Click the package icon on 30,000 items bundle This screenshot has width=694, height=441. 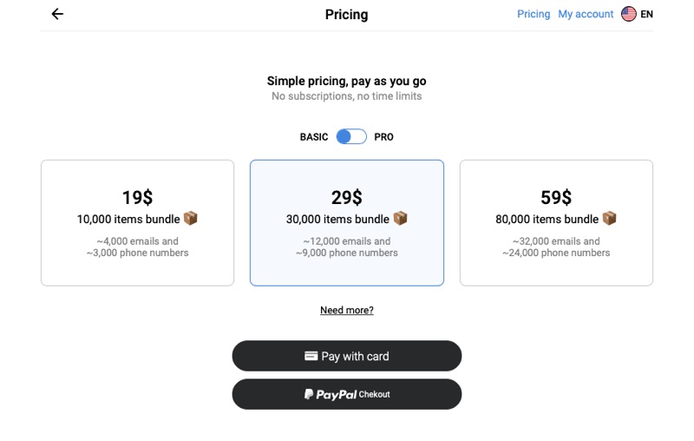tap(400, 218)
